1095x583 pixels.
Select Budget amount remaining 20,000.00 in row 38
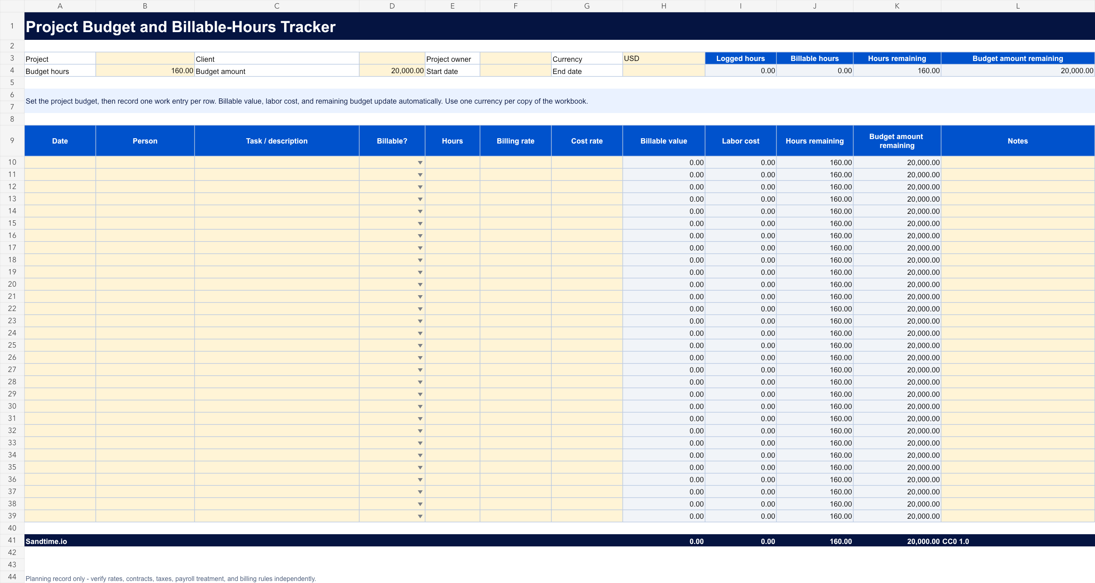(897, 504)
